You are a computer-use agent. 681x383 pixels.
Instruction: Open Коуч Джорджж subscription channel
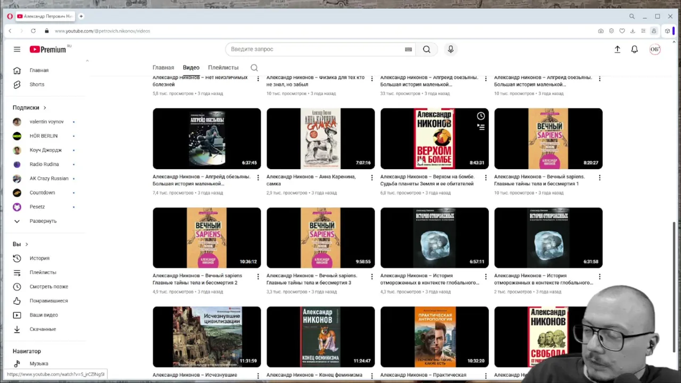tap(46, 150)
